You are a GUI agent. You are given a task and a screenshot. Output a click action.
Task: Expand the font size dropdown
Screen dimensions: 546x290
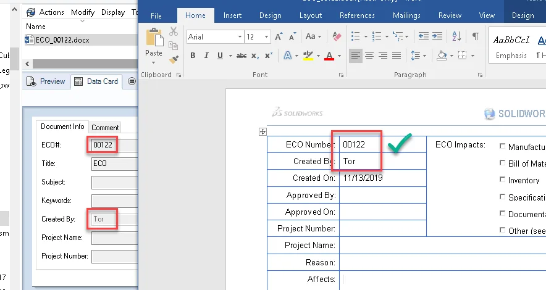[x=267, y=37]
